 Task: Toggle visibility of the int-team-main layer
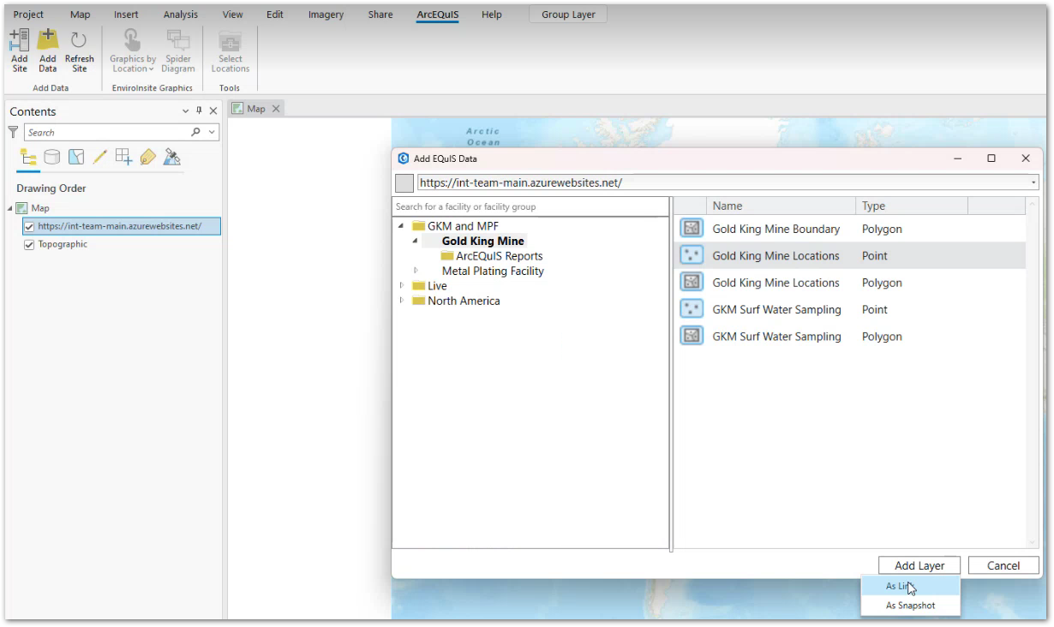coord(30,226)
